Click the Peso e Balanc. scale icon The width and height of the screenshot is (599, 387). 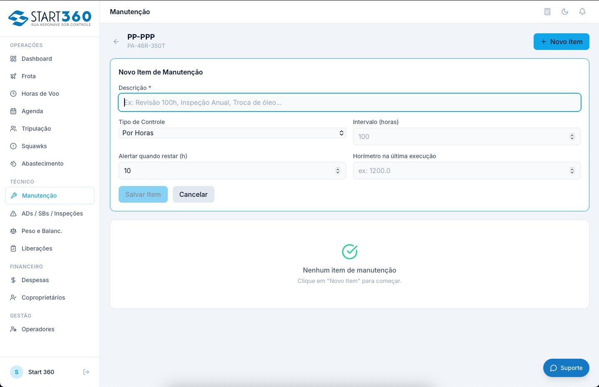(13, 231)
